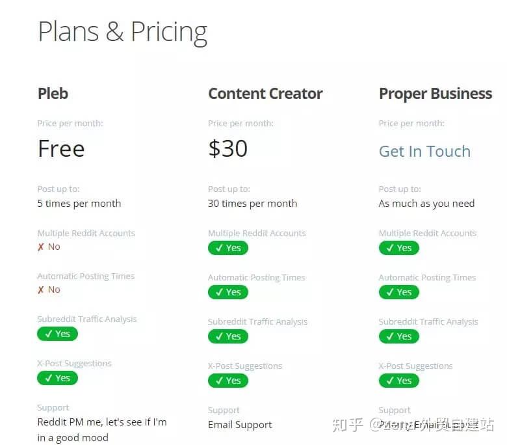Click the Email Support text under Content Creator
The width and height of the screenshot is (507, 445).
pyautogui.click(x=240, y=425)
